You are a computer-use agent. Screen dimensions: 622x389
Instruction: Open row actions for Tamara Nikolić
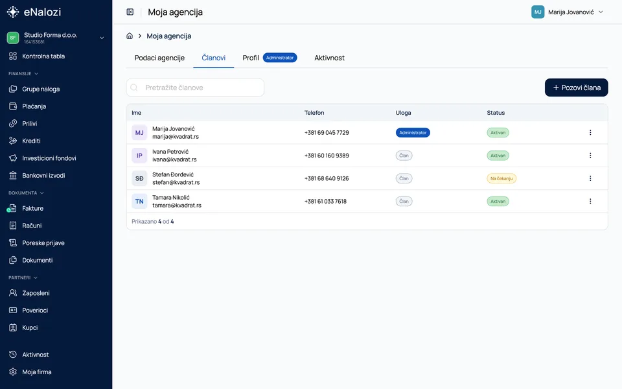(590, 201)
